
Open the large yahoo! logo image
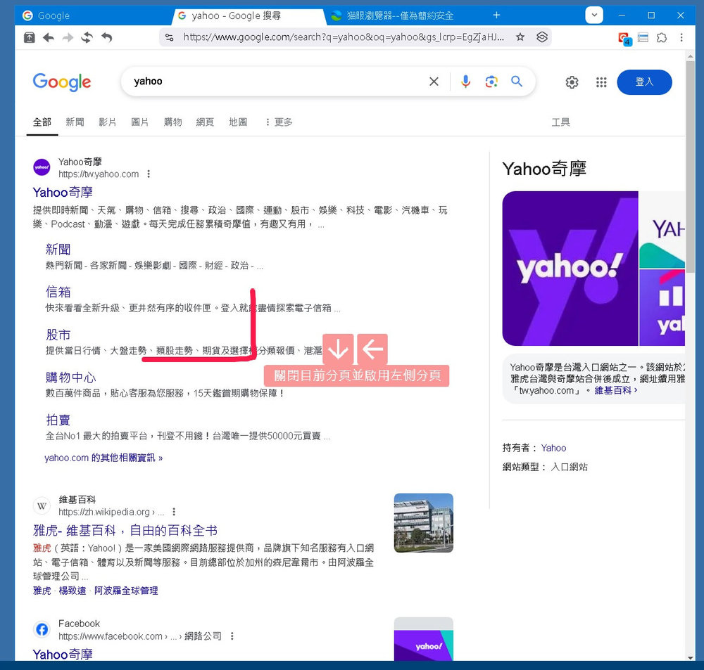[570, 269]
